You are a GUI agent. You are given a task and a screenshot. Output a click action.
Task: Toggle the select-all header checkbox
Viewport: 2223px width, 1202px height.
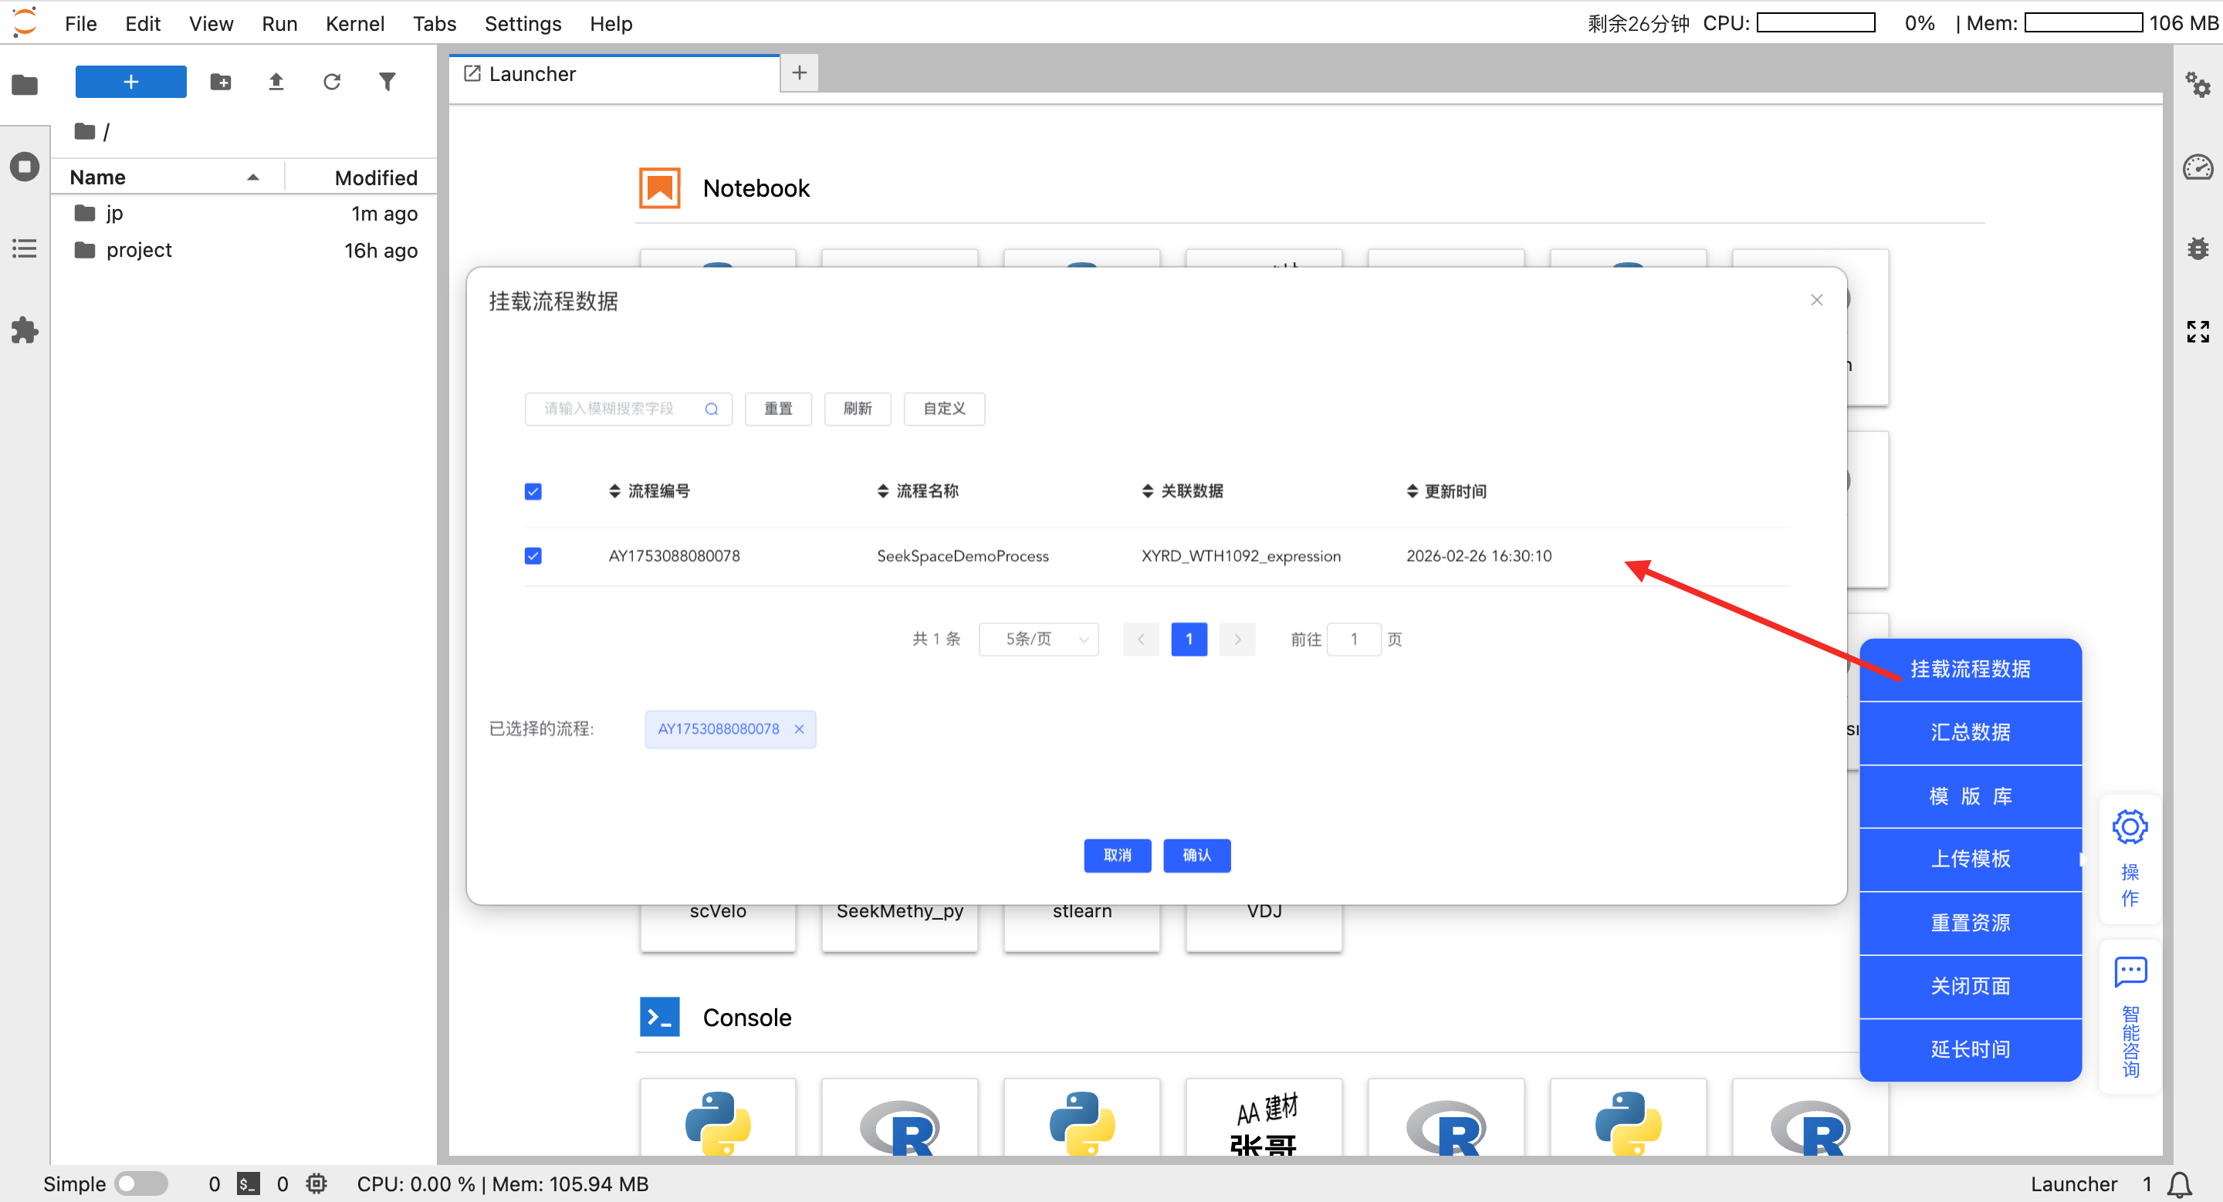(x=533, y=491)
